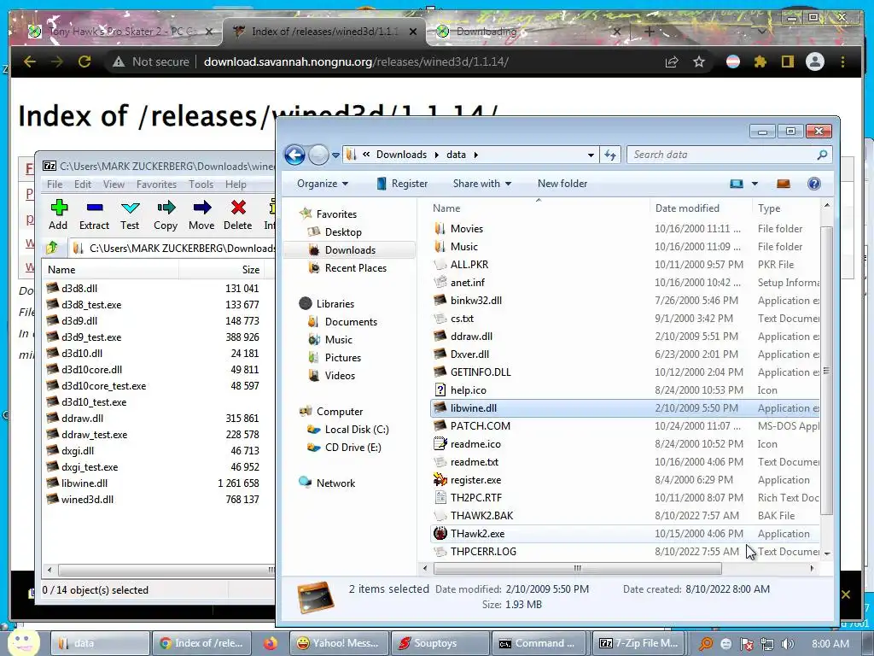Click the taskbar network tray icon
874x656 pixels.
click(x=767, y=644)
